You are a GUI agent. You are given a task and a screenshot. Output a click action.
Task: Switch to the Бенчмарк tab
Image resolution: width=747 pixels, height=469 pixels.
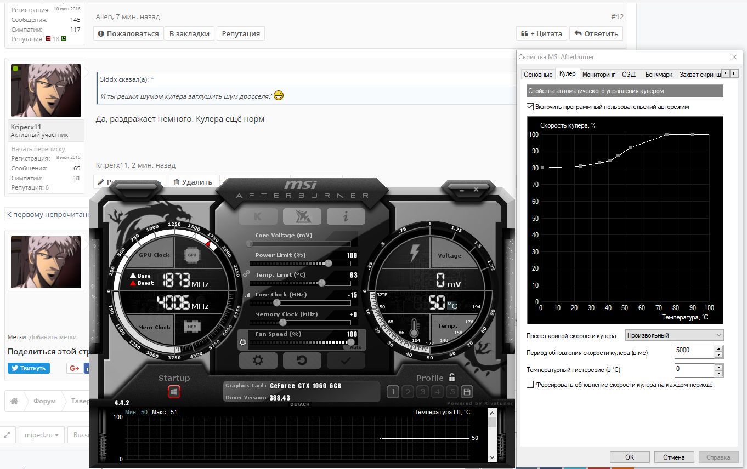coord(659,75)
